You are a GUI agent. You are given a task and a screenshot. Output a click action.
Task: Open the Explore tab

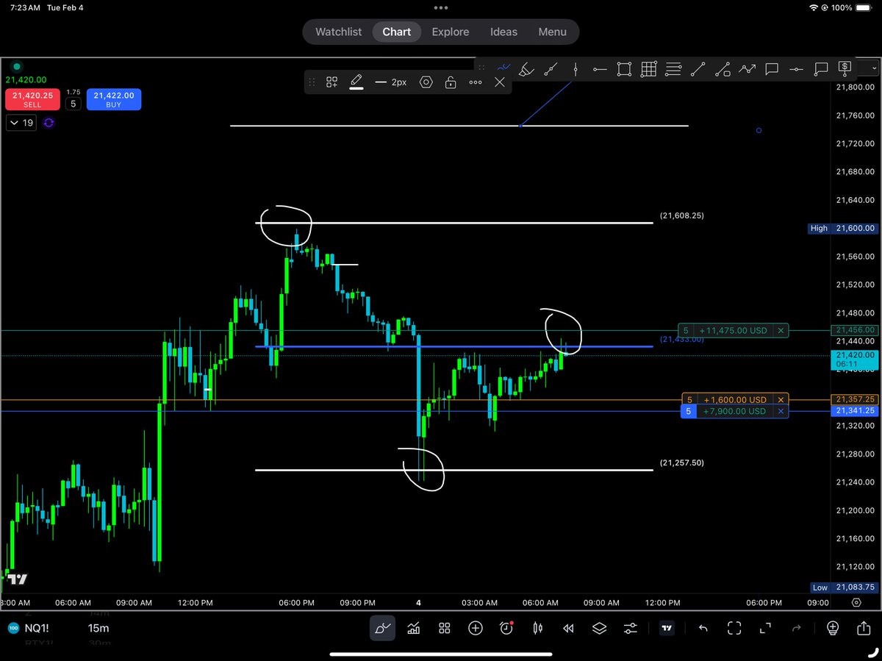pyautogui.click(x=451, y=32)
